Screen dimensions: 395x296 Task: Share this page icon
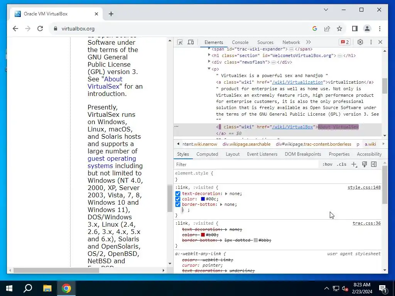click(x=327, y=29)
